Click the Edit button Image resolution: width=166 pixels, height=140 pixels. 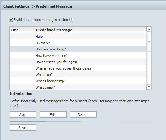53,115
